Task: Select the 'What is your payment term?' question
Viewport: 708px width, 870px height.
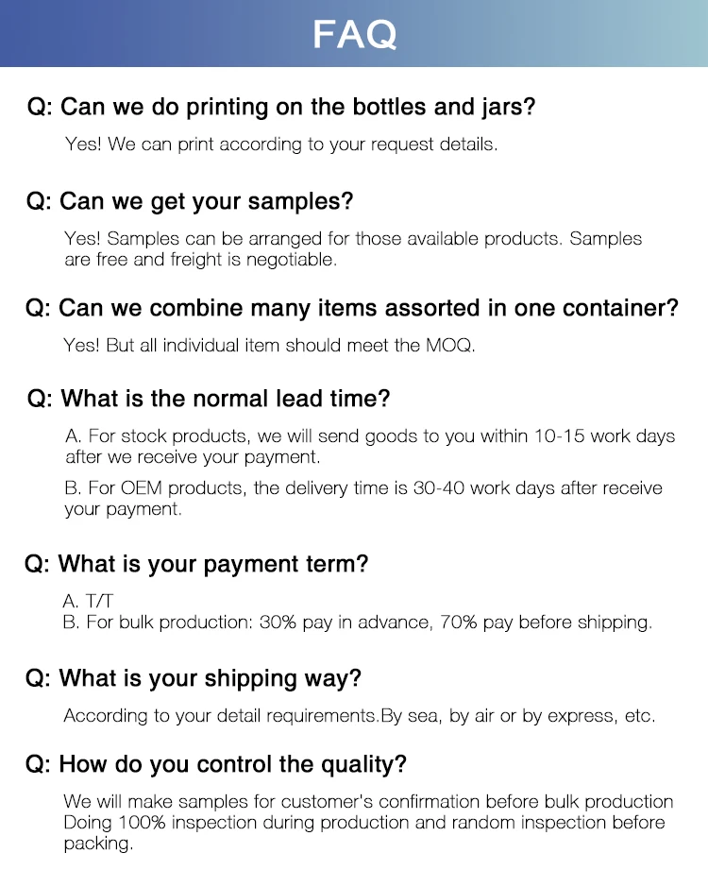Action: click(196, 565)
